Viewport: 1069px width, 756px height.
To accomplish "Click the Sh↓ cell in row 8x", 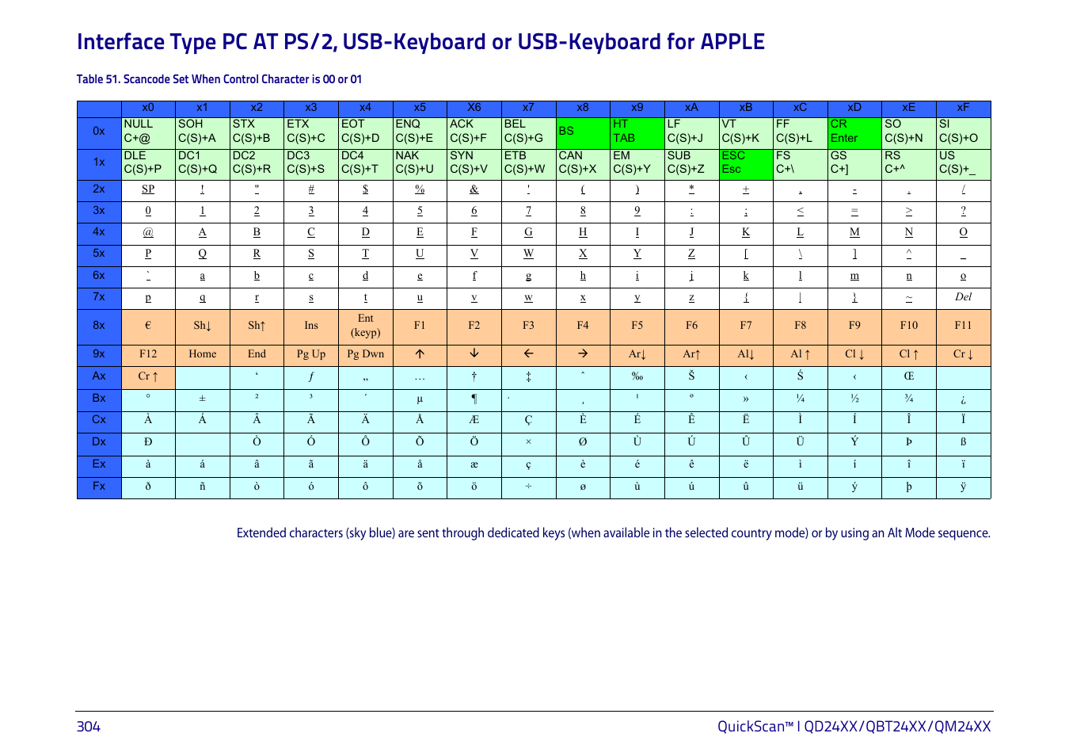I will coord(203,326).
